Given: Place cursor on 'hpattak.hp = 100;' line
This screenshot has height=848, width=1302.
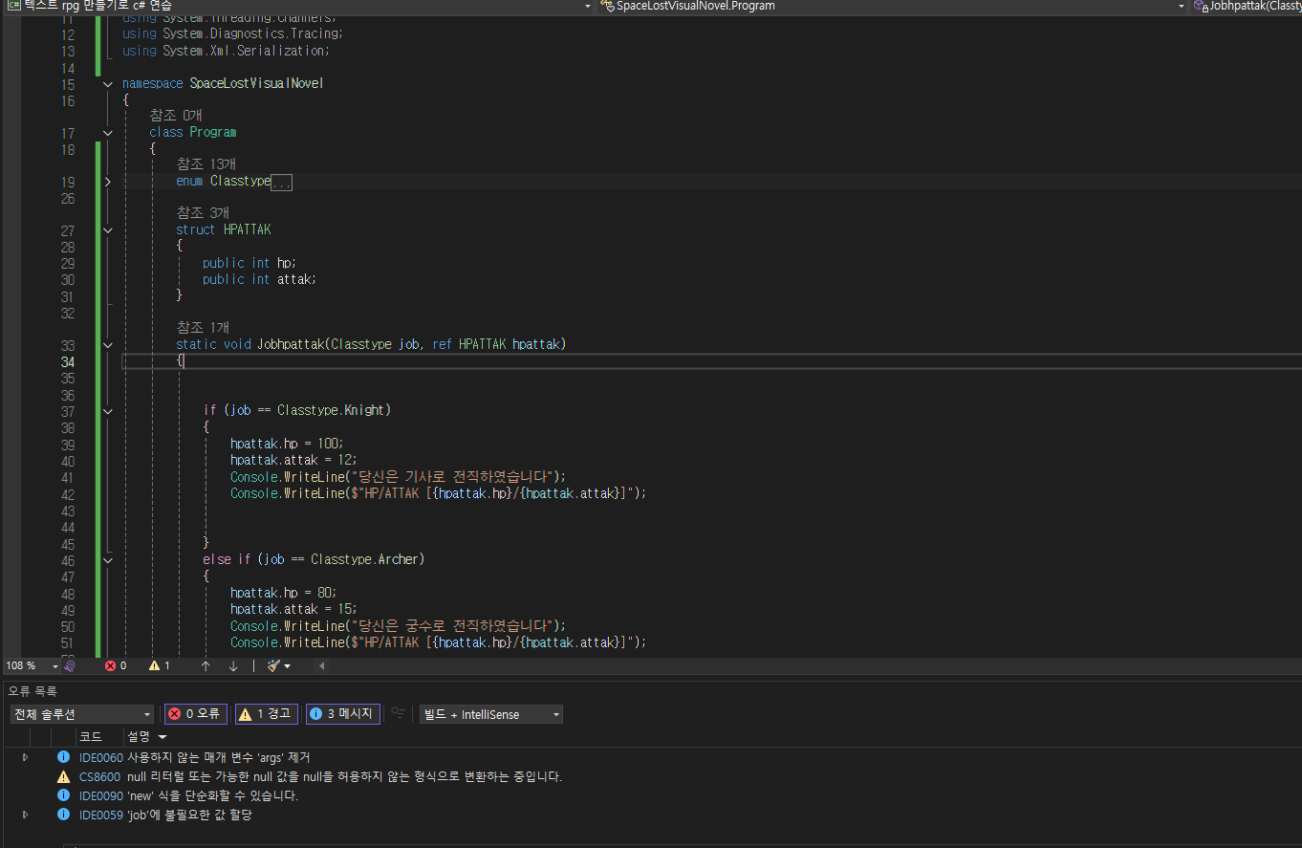Looking at the screenshot, I should pyautogui.click(x=287, y=444).
